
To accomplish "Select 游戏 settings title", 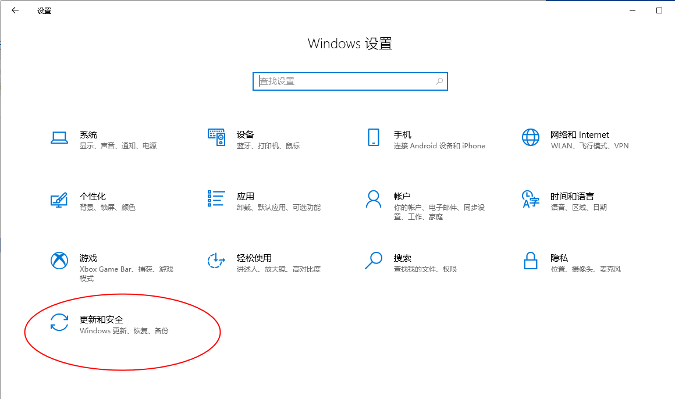I will tap(88, 258).
